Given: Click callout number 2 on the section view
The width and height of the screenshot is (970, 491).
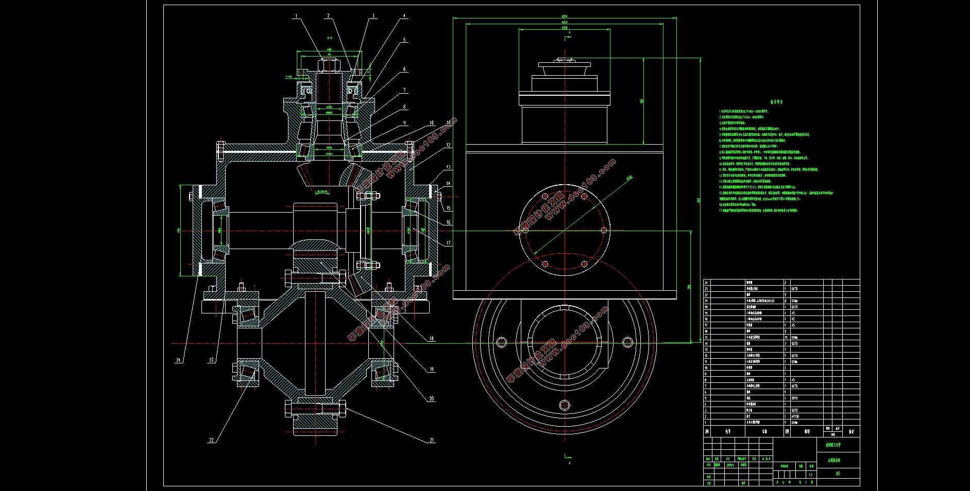Looking at the screenshot, I should coord(328,16).
